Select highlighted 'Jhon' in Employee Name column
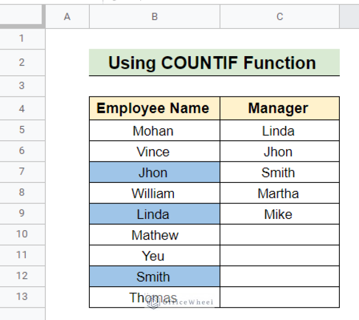 (155, 172)
